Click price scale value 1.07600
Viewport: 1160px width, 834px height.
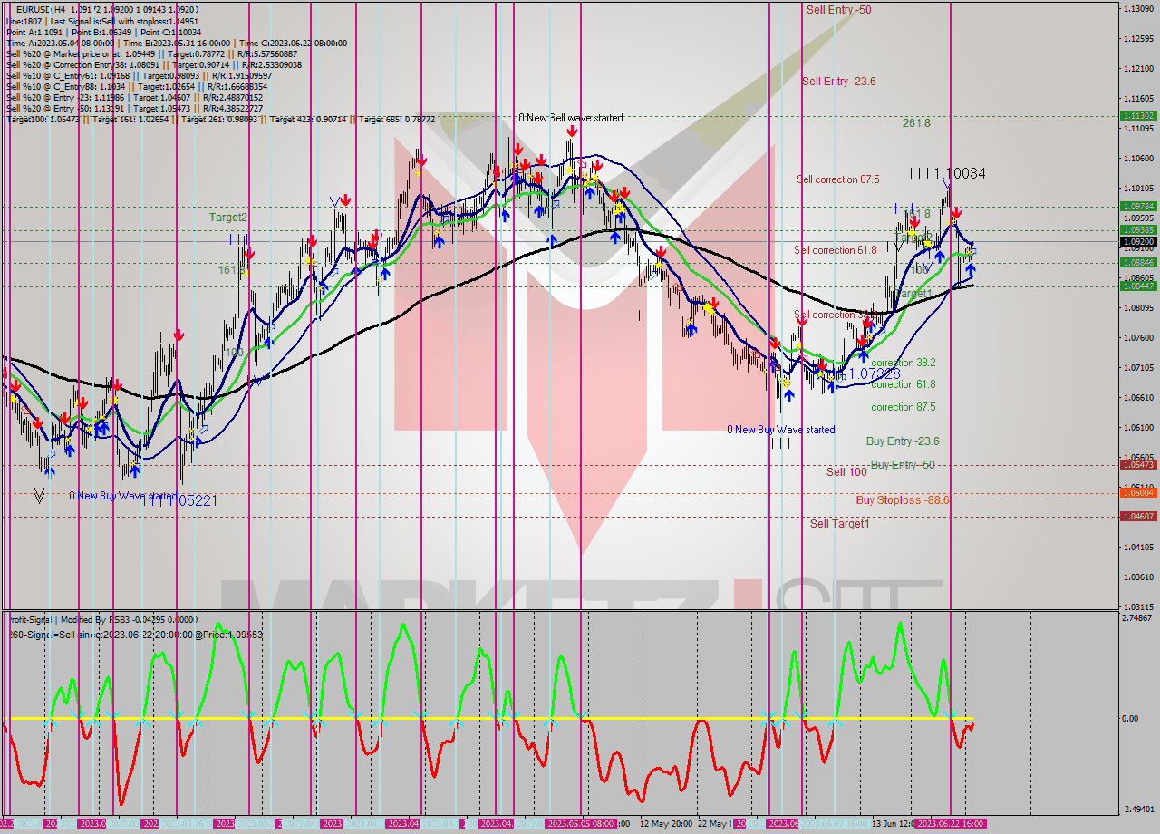tap(1138, 337)
